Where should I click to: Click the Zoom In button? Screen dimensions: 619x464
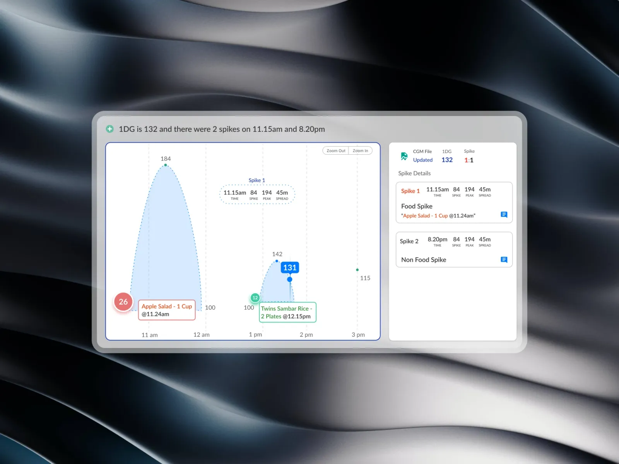pyautogui.click(x=360, y=151)
